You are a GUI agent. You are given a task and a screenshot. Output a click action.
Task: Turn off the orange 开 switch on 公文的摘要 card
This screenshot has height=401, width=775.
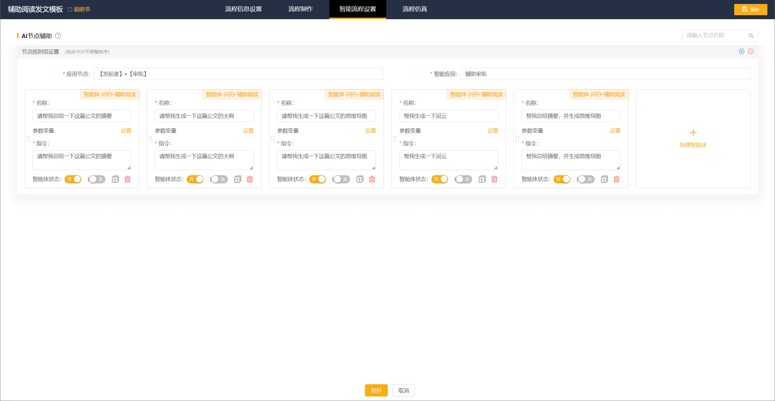click(73, 179)
